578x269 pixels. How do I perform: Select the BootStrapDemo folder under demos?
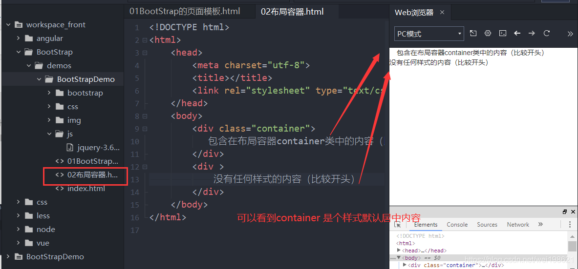[86, 79]
